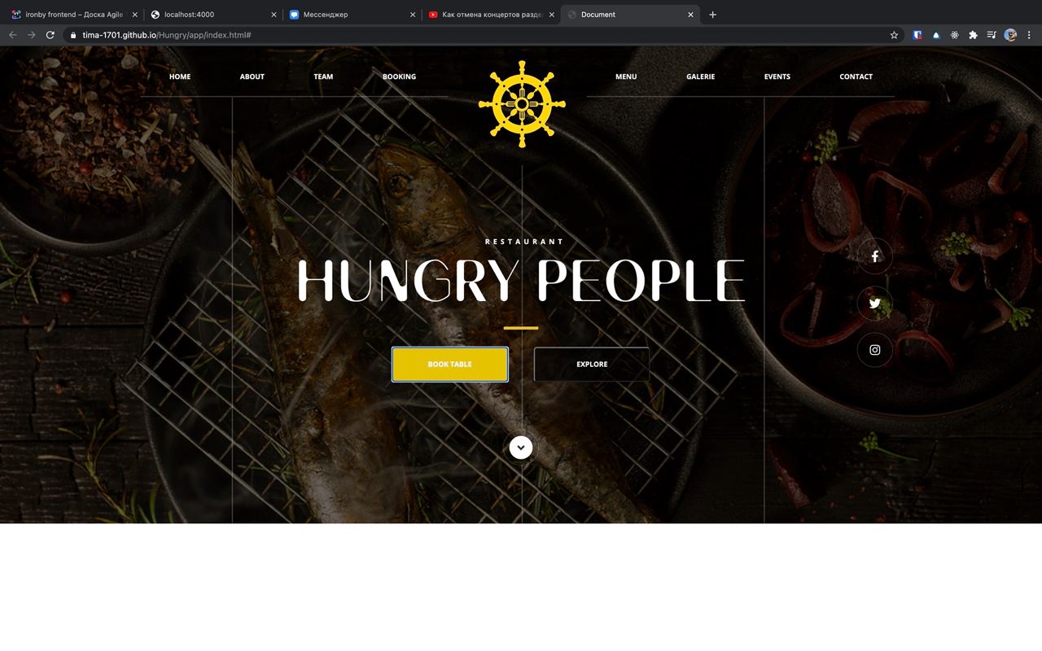
Task: Click the address bar URL
Action: 167,35
